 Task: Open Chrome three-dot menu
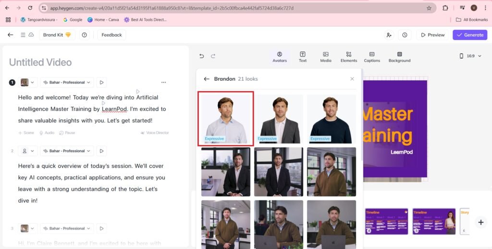point(485,8)
